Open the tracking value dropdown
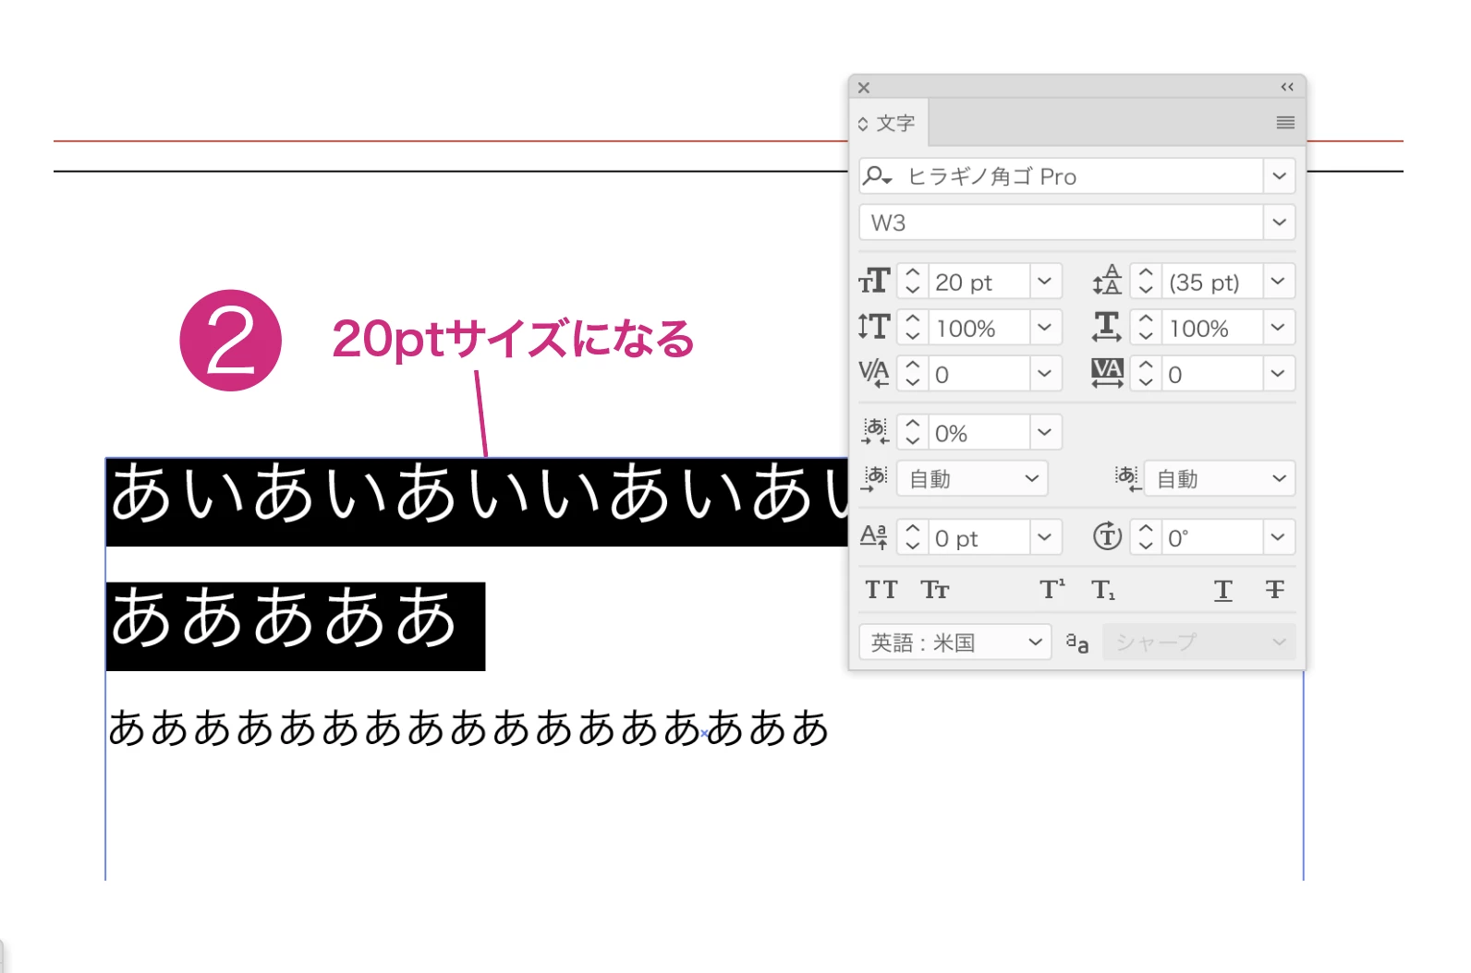The width and height of the screenshot is (1471, 973). pyautogui.click(x=1278, y=374)
